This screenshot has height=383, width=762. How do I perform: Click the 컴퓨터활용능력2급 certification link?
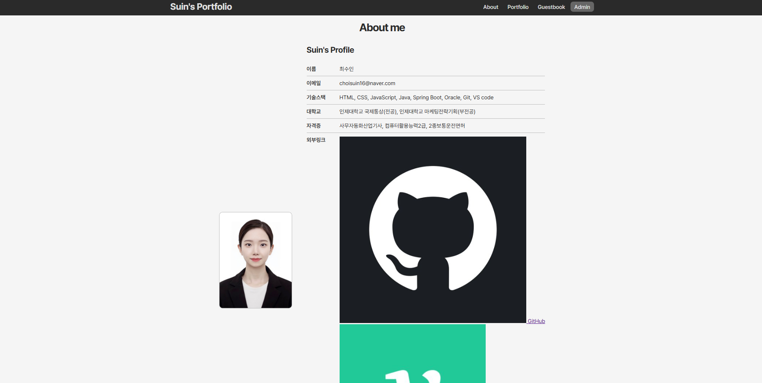click(405, 126)
